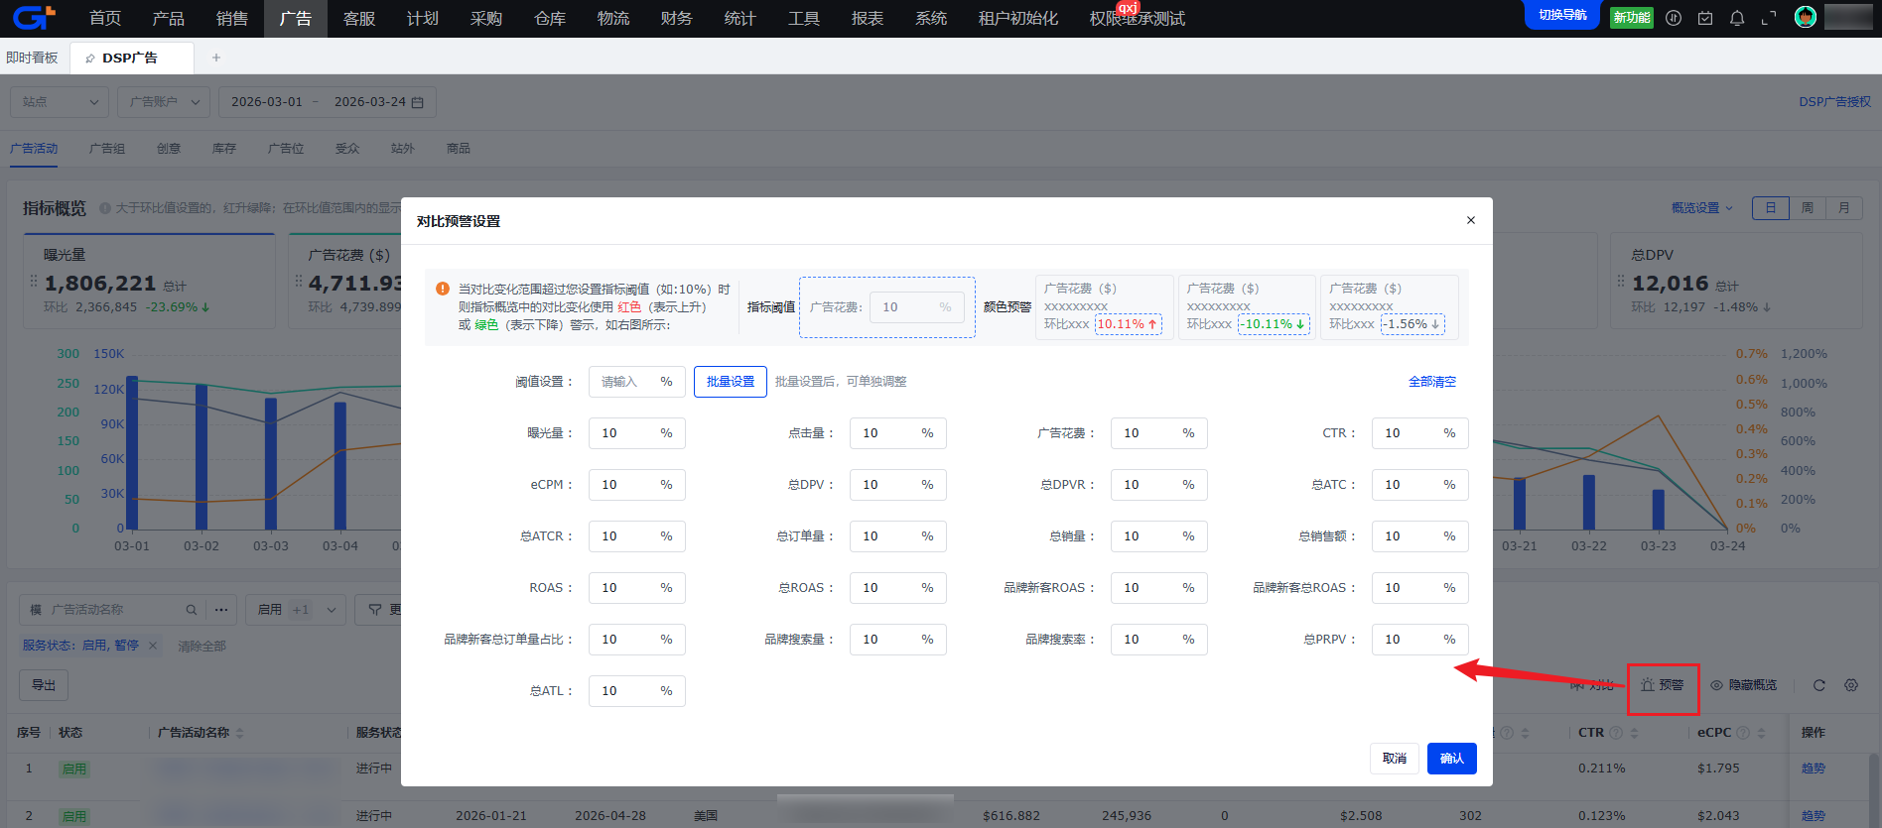Open the calendar checklist icon in header
Screen dimensions: 1882x828
click(1705, 18)
